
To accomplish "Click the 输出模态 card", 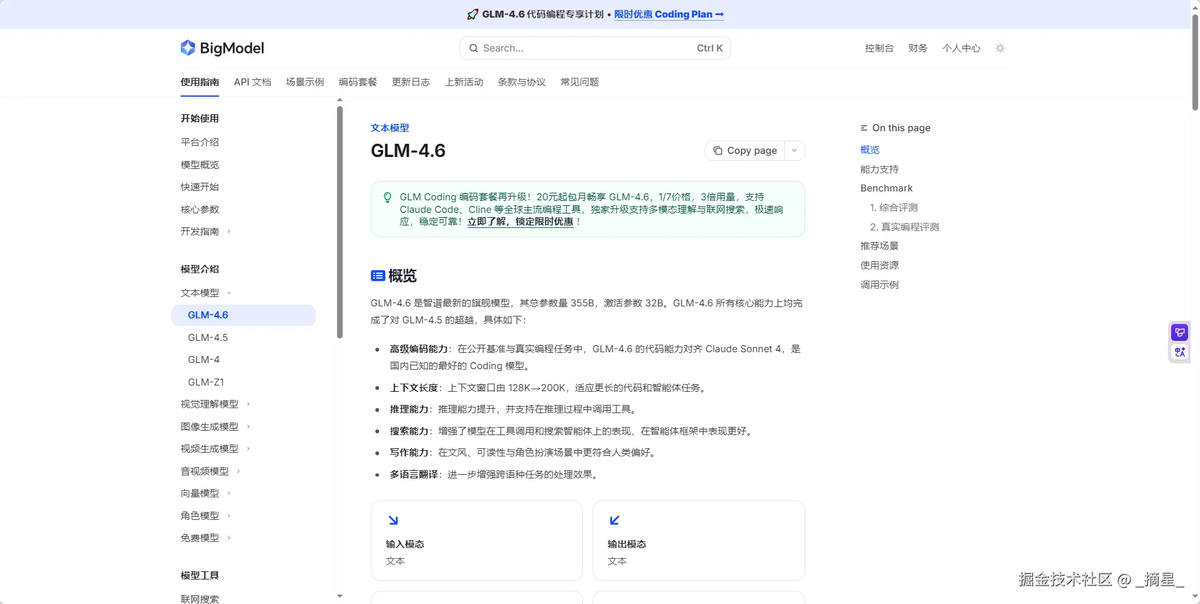I will (699, 541).
